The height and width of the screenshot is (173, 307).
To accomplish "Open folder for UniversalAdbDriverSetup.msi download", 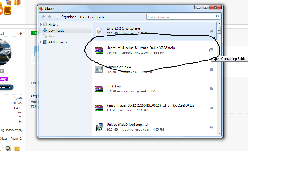I will [211, 127].
